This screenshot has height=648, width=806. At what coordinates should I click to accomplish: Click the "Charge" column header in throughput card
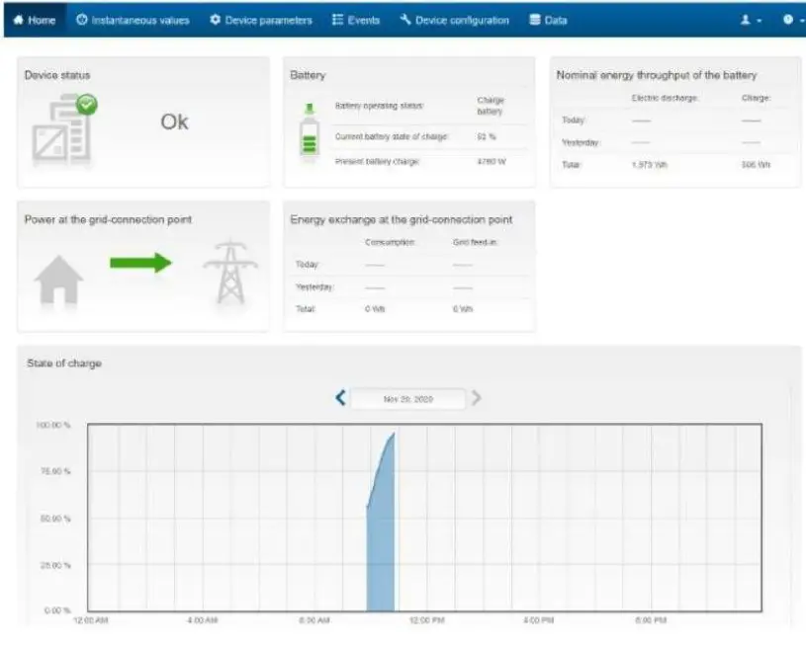pyautogui.click(x=757, y=98)
